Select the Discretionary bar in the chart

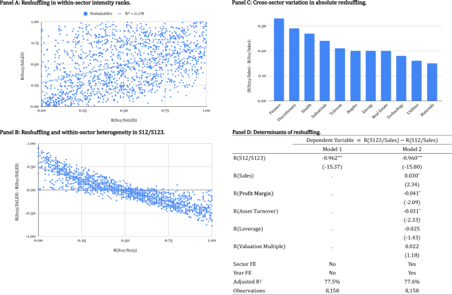tap(294, 65)
